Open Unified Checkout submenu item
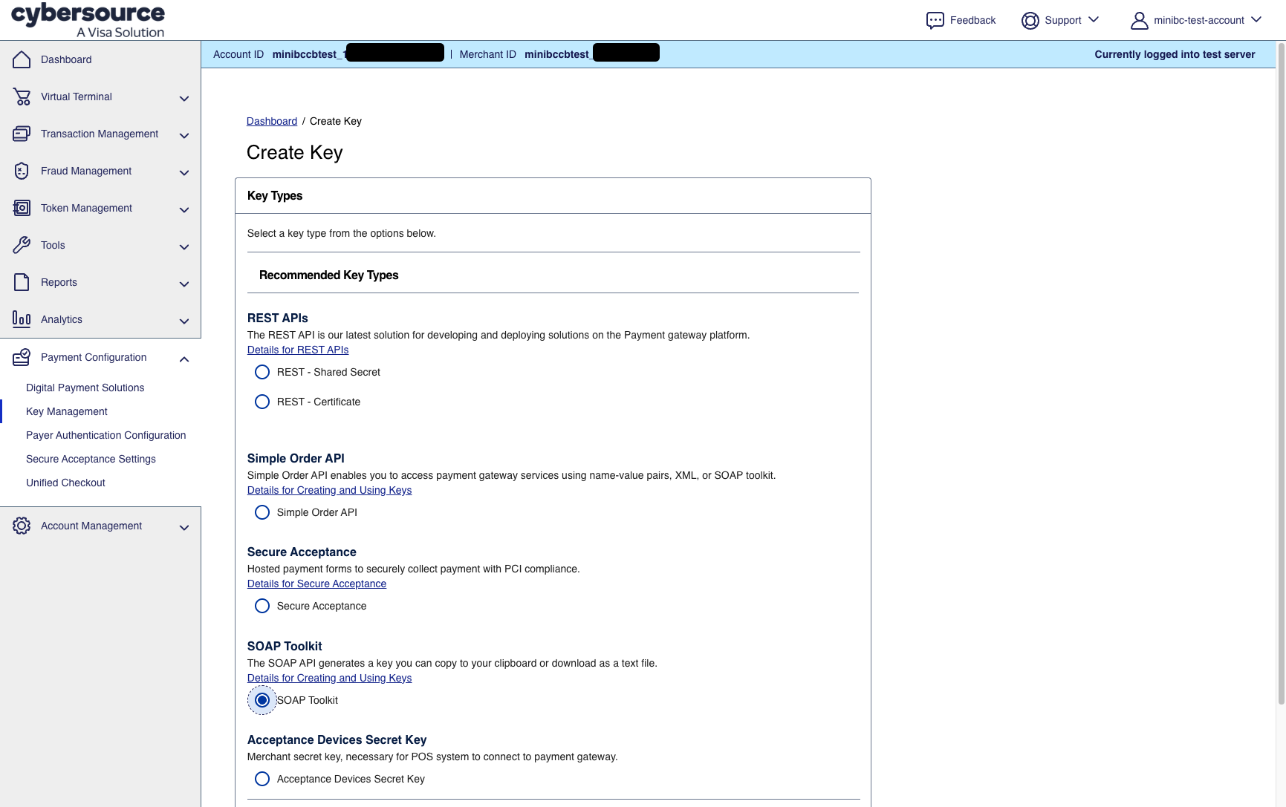The height and width of the screenshot is (807, 1286). coord(66,483)
